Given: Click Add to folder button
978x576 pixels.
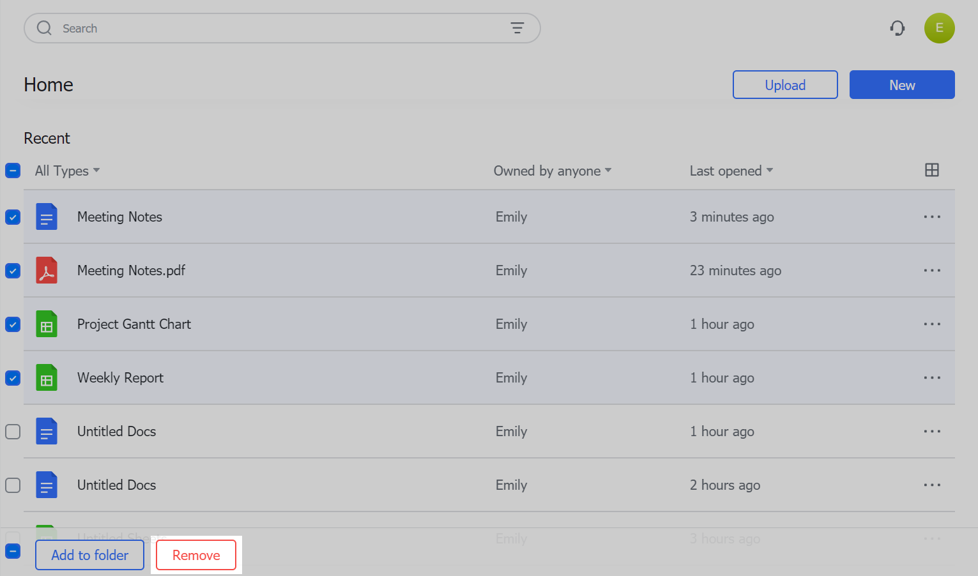Looking at the screenshot, I should coord(89,555).
